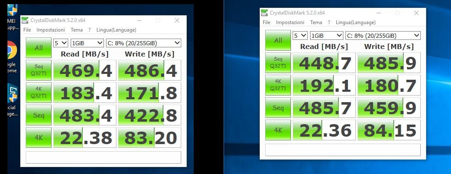The width and height of the screenshot is (451, 174).
Task: Open the ? help menu in left window
Action: (89, 30)
